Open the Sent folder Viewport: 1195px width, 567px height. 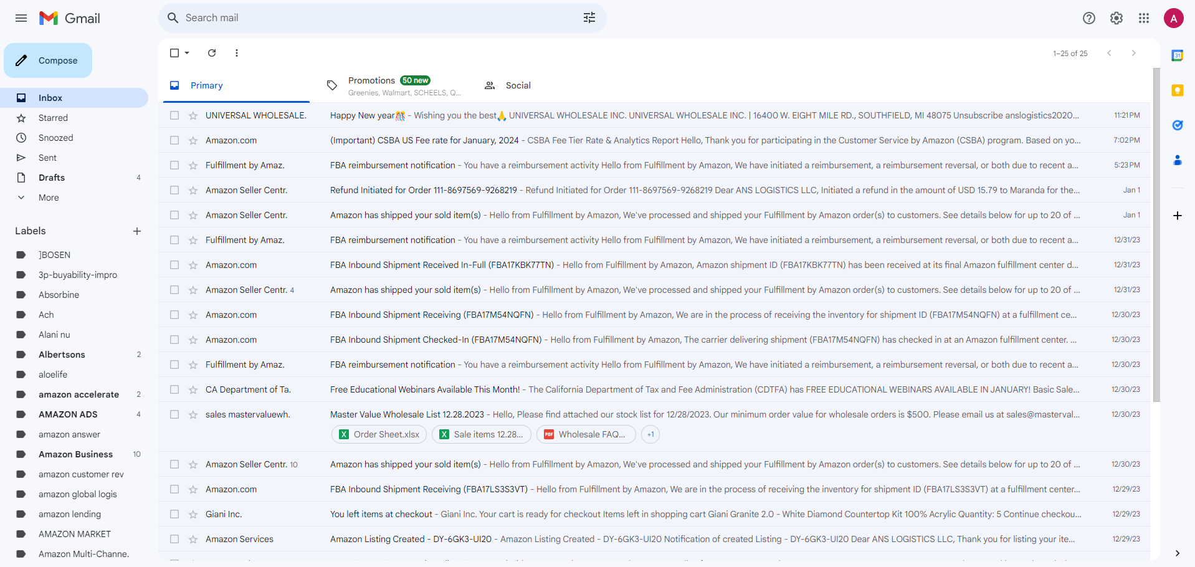coord(74,158)
